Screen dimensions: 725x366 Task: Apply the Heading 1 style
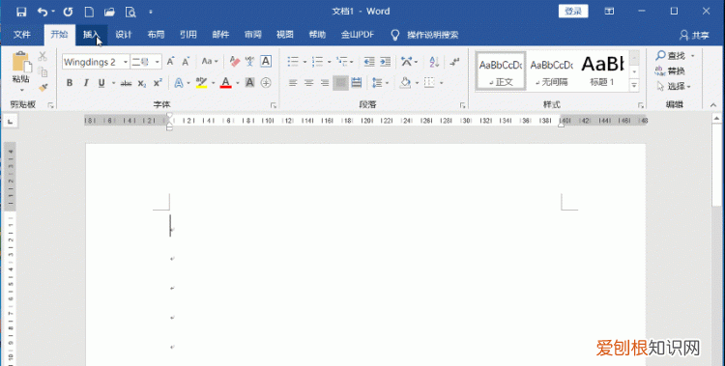(602, 70)
